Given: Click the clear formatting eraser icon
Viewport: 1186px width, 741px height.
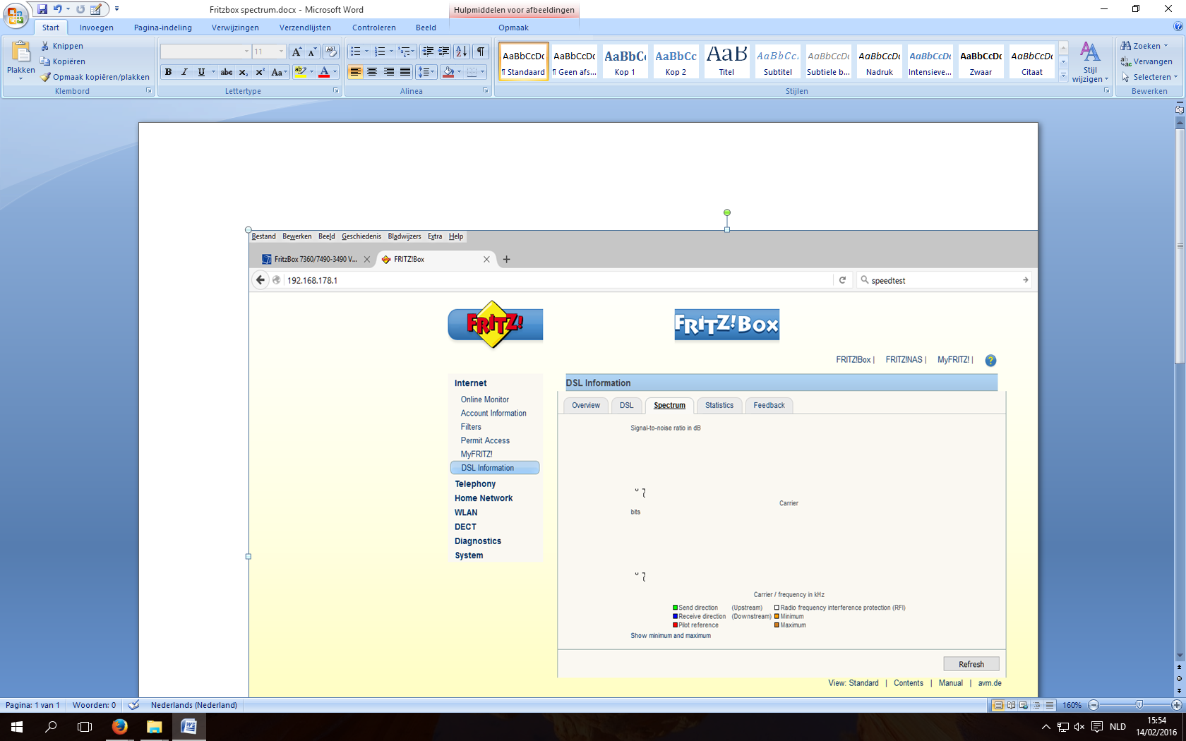Looking at the screenshot, I should click(330, 52).
